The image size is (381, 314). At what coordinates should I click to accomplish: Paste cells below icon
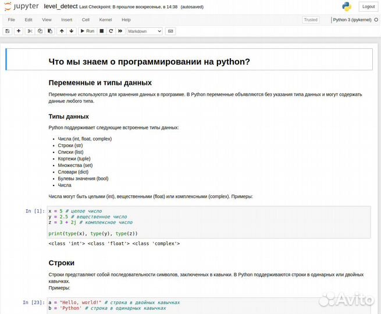coord(50,31)
